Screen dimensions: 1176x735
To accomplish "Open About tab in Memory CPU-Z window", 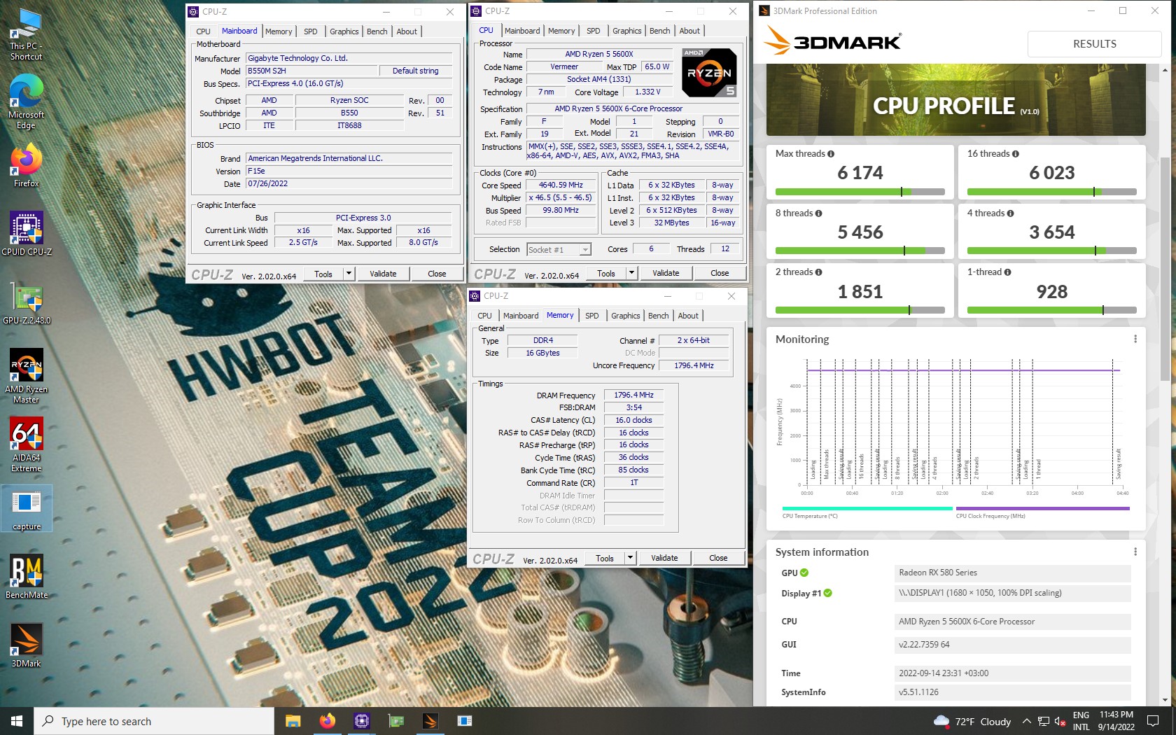I will [688, 316].
